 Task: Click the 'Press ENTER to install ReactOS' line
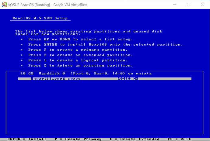(105, 44)
